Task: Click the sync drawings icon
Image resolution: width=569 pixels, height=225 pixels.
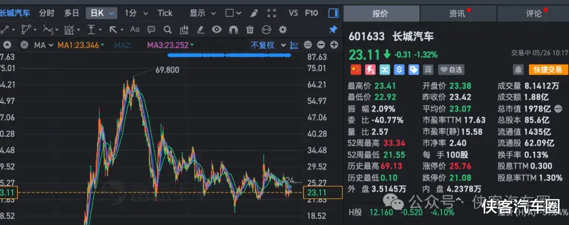Action: (x=267, y=29)
